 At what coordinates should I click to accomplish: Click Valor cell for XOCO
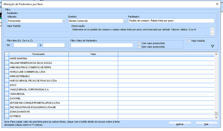coord(93,85)
